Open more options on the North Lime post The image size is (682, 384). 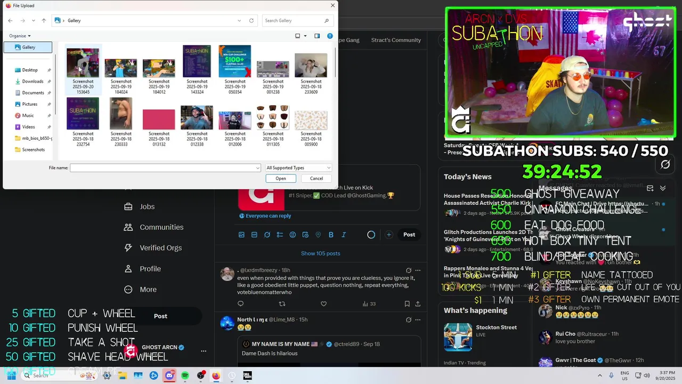click(418, 319)
